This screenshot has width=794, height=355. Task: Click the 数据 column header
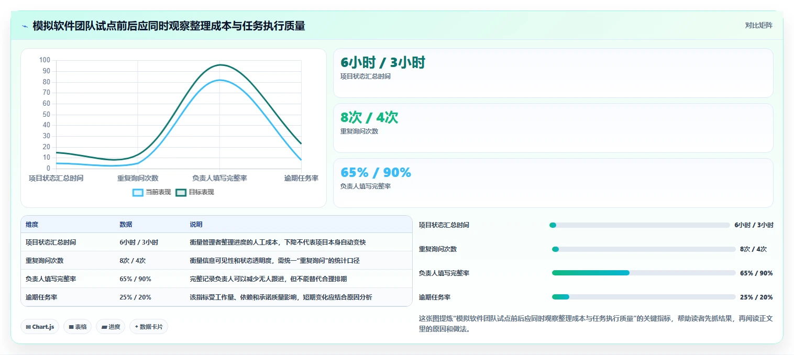tap(126, 225)
